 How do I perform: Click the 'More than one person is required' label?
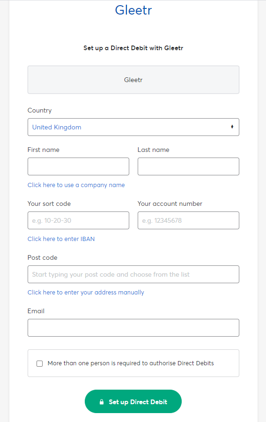tap(131, 363)
